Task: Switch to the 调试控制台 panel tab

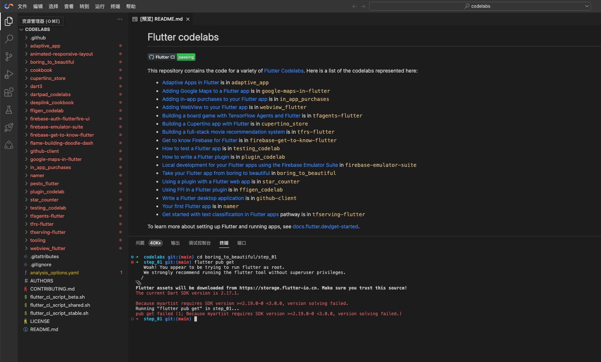Action: (200, 243)
